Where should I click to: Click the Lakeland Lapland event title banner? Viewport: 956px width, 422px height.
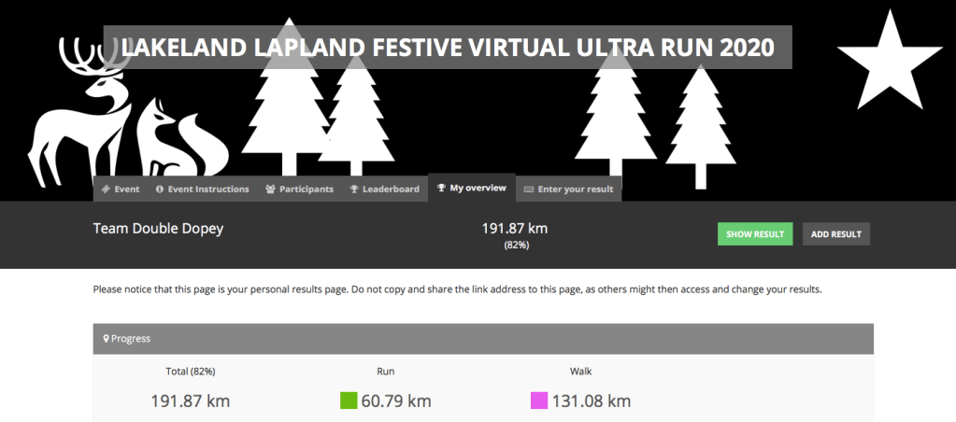tap(447, 48)
